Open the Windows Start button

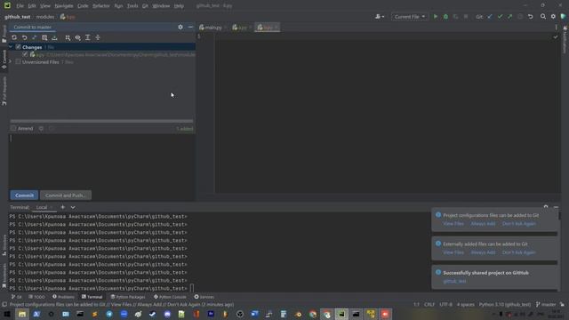point(7,314)
